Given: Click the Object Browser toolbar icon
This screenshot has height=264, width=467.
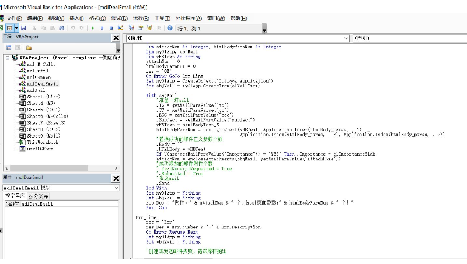Looking at the screenshot, I should [x=149, y=28].
